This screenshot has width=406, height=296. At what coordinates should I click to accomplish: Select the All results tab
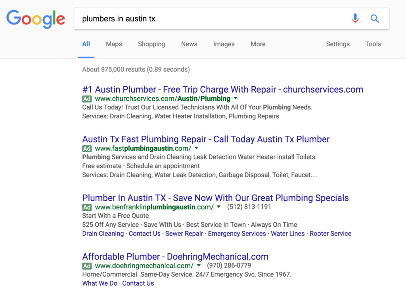click(x=86, y=44)
